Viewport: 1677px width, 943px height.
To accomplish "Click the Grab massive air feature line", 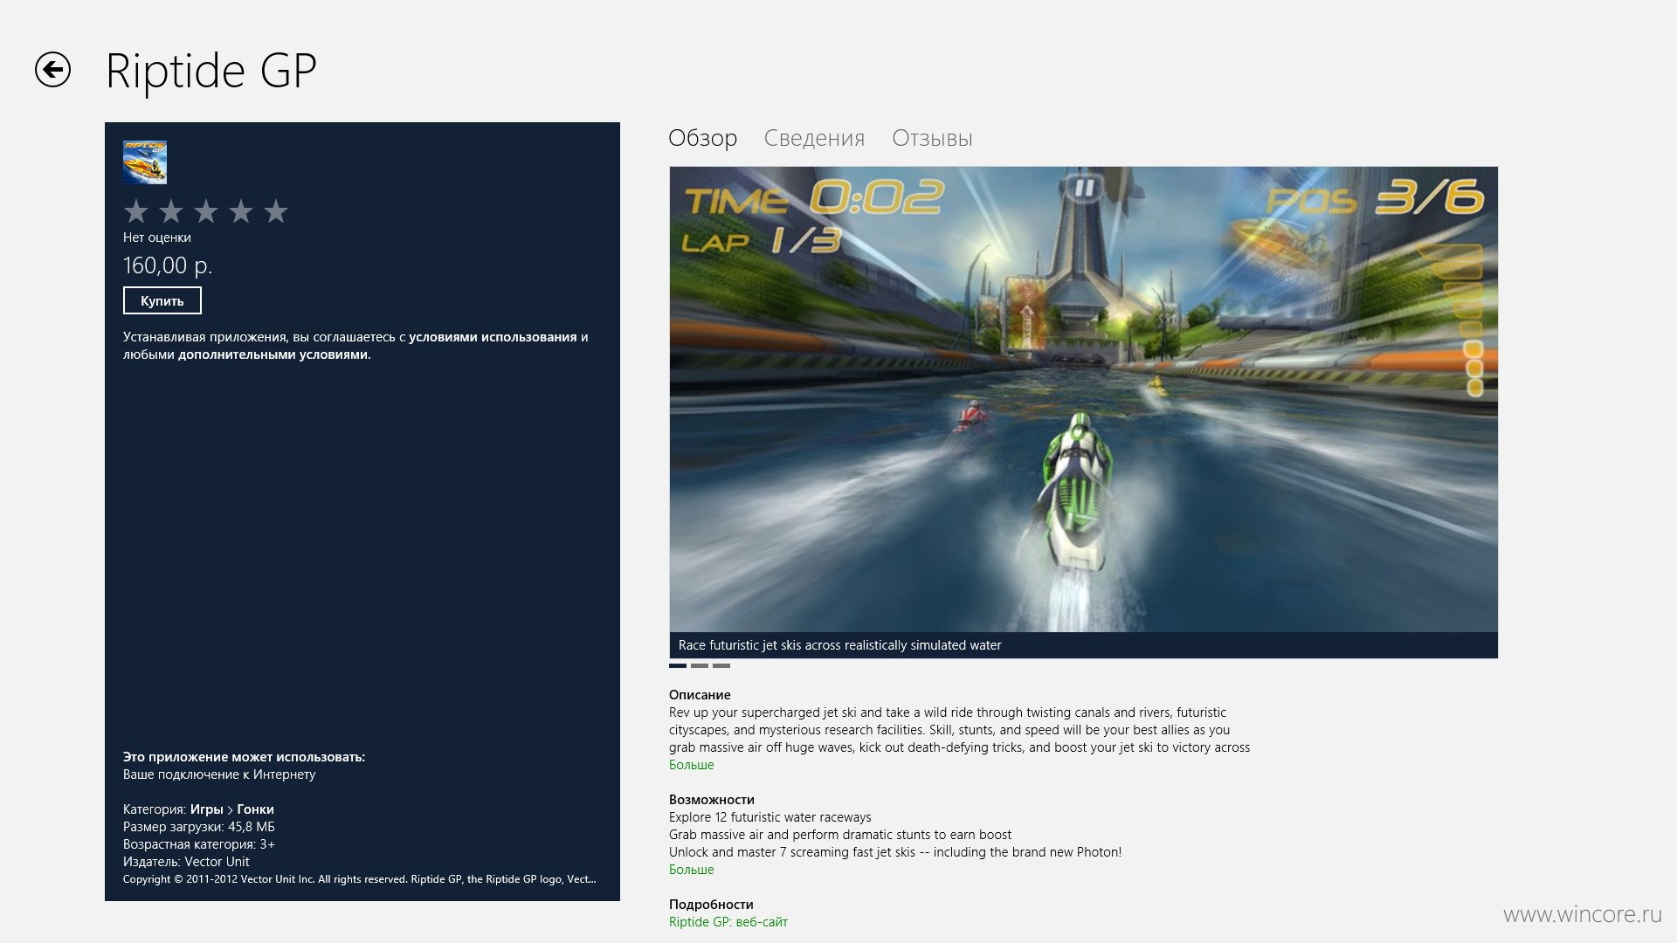I will pos(840,835).
